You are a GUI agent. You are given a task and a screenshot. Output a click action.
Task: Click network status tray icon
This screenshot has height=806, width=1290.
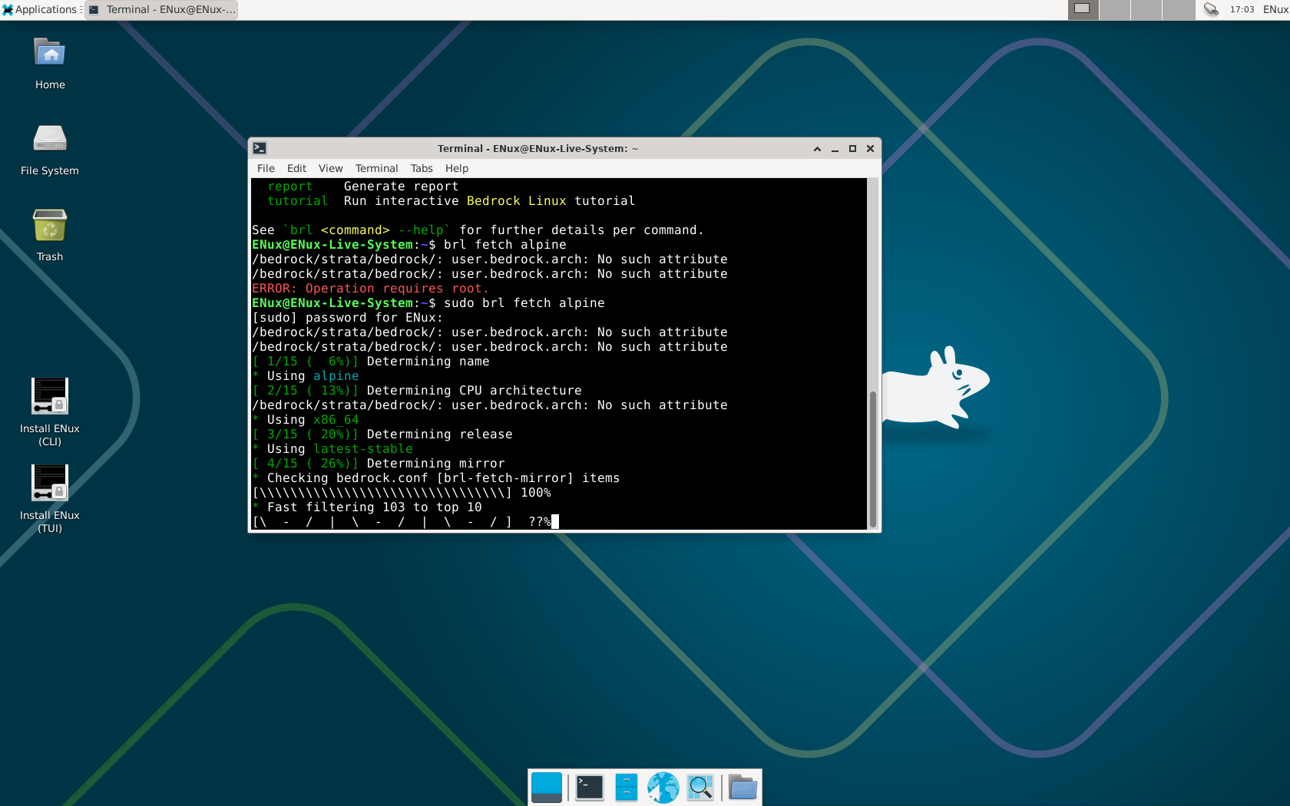[1211, 9]
